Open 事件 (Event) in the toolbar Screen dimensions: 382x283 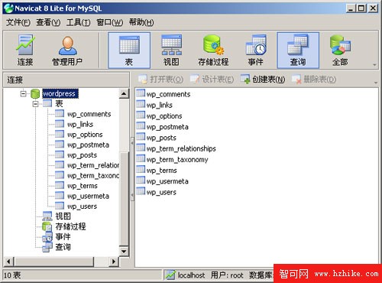[256, 50]
